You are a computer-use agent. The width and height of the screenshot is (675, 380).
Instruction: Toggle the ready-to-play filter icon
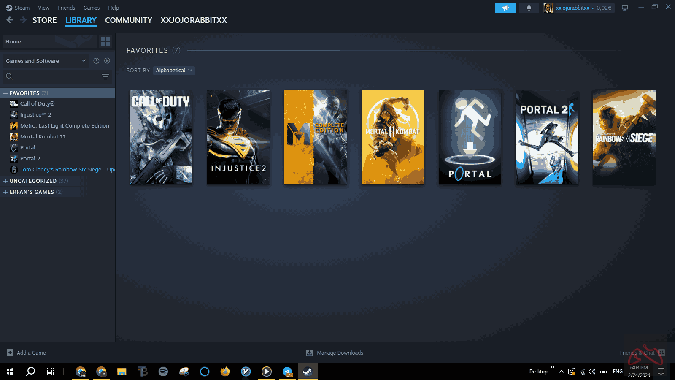coord(107,61)
